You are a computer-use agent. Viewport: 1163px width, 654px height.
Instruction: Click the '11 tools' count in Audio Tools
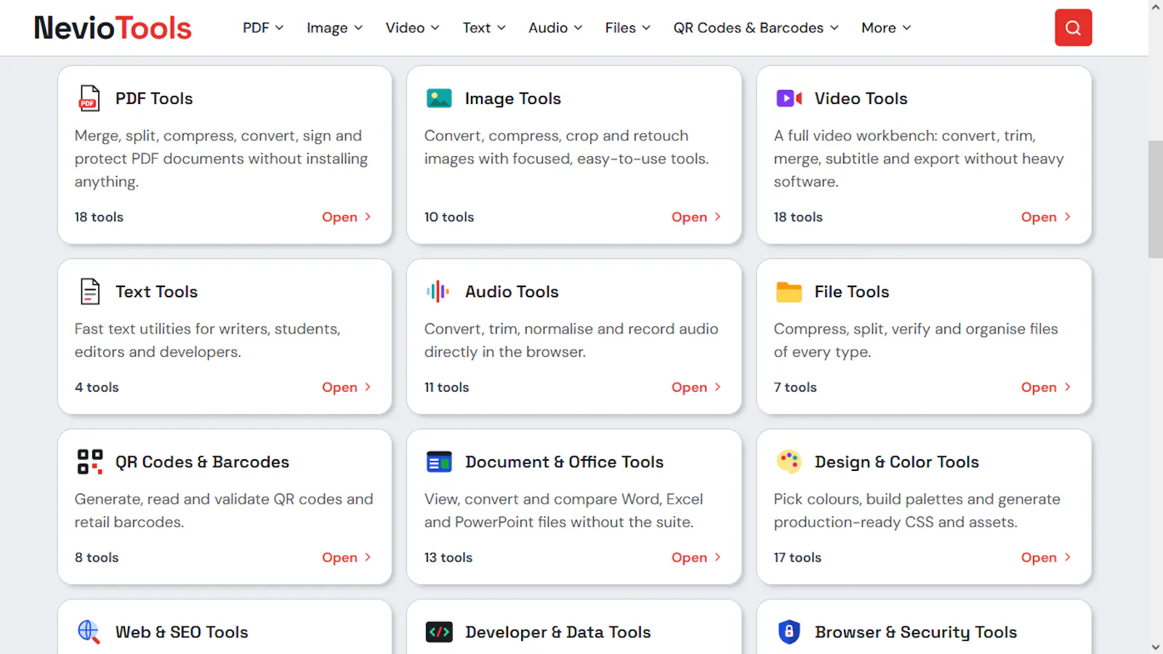pyautogui.click(x=446, y=387)
